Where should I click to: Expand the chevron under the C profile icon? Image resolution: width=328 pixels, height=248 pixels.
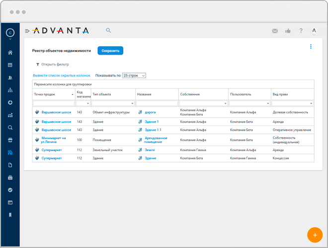(10, 39)
